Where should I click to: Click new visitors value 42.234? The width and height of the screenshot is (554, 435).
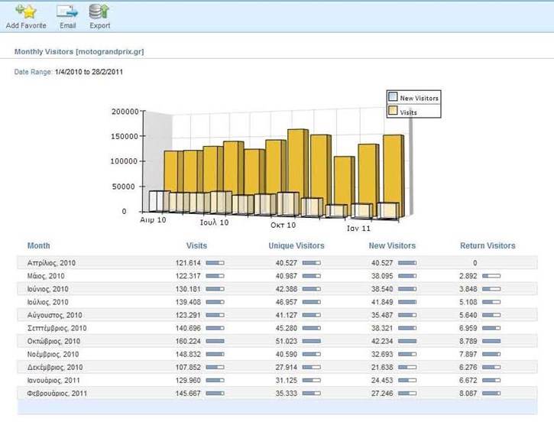click(x=382, y=342)
